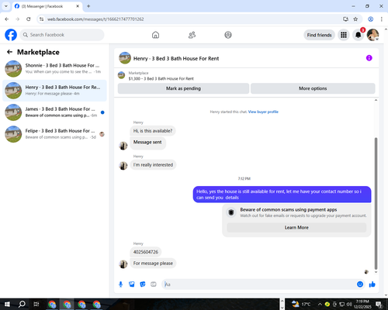Open a new browser tab

point(88,6)
